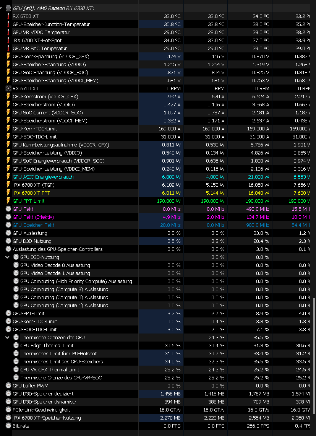Click lightning icon of GPU ASIC Energieverbrauch

pos(8,177)
